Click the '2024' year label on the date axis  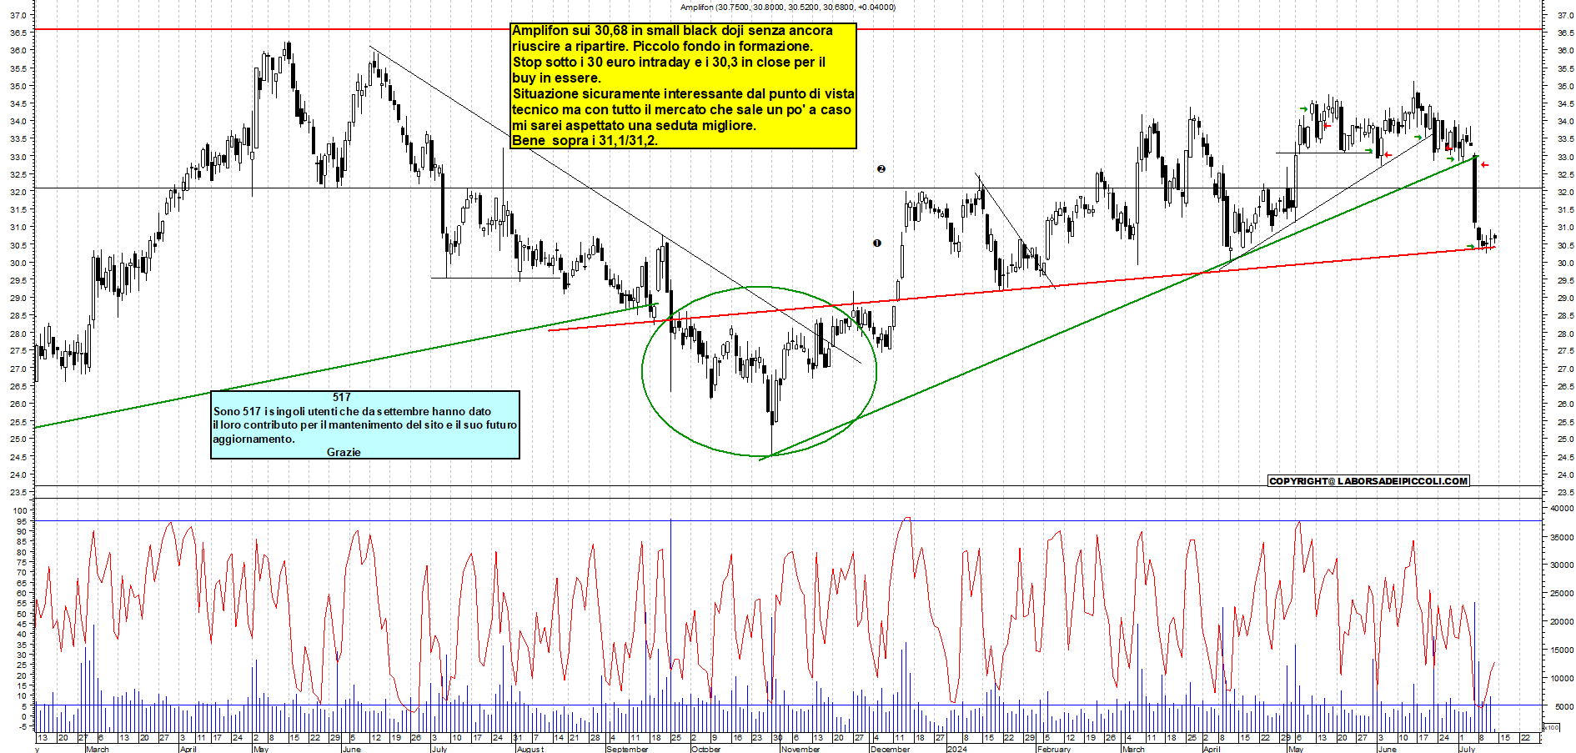[957, 749]
